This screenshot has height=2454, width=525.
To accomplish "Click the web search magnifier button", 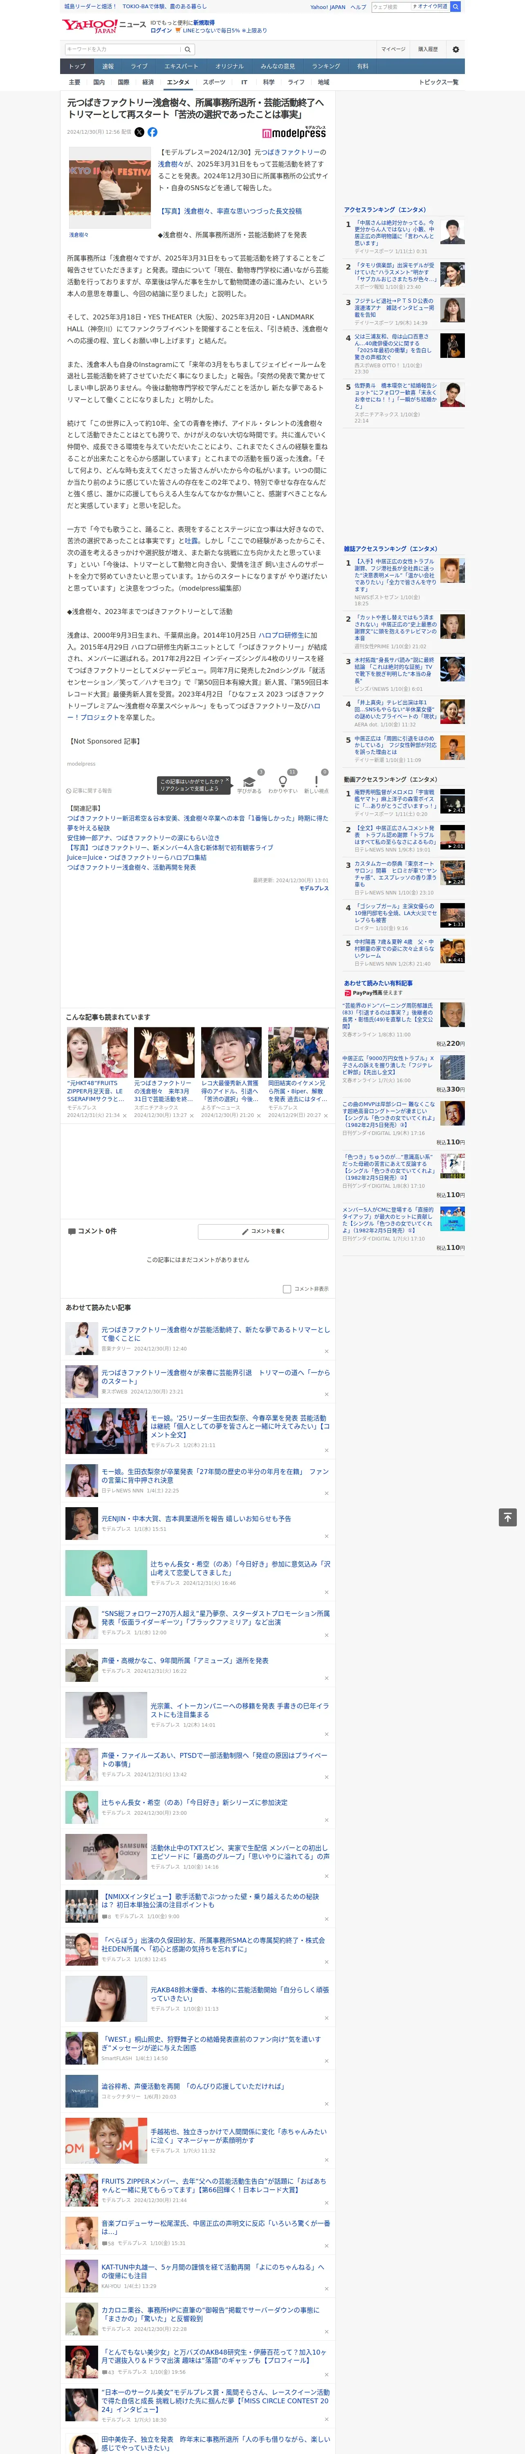I will pyautogui.click(x=455, y=7).
